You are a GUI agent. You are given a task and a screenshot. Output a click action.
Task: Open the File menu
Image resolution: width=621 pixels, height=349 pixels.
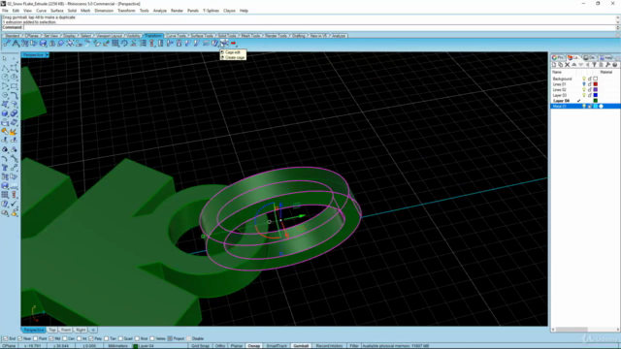pyautogui.click(x=5, y=11)
